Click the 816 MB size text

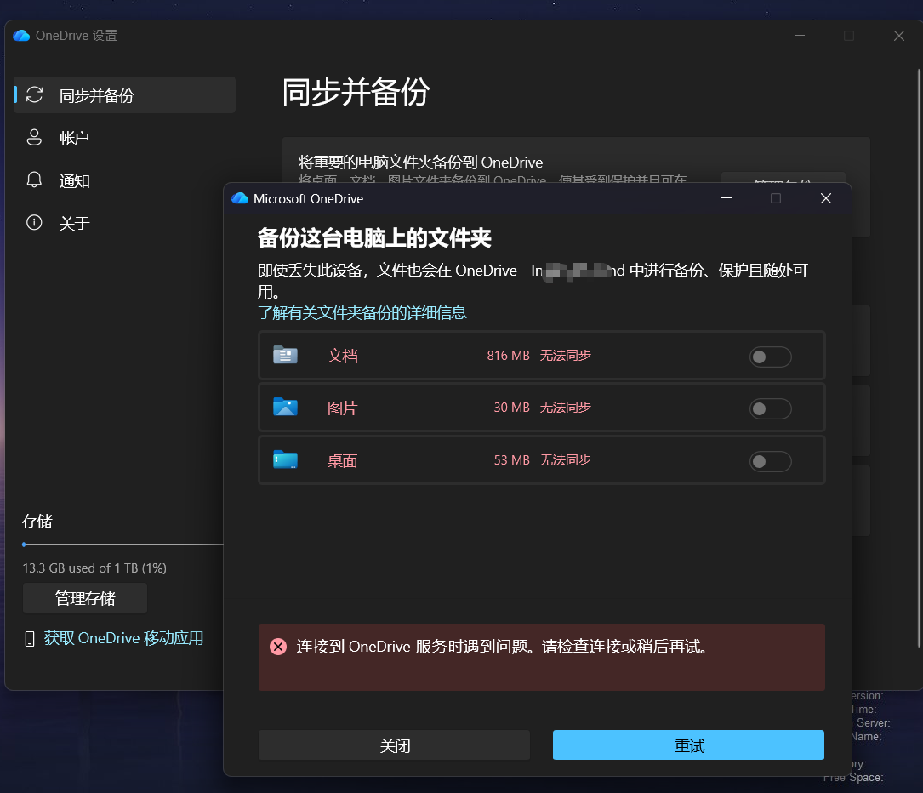(x=508, y=356)
